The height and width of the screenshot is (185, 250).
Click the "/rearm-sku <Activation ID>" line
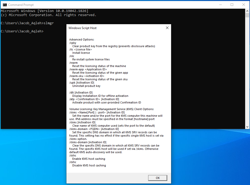[87, 76]
